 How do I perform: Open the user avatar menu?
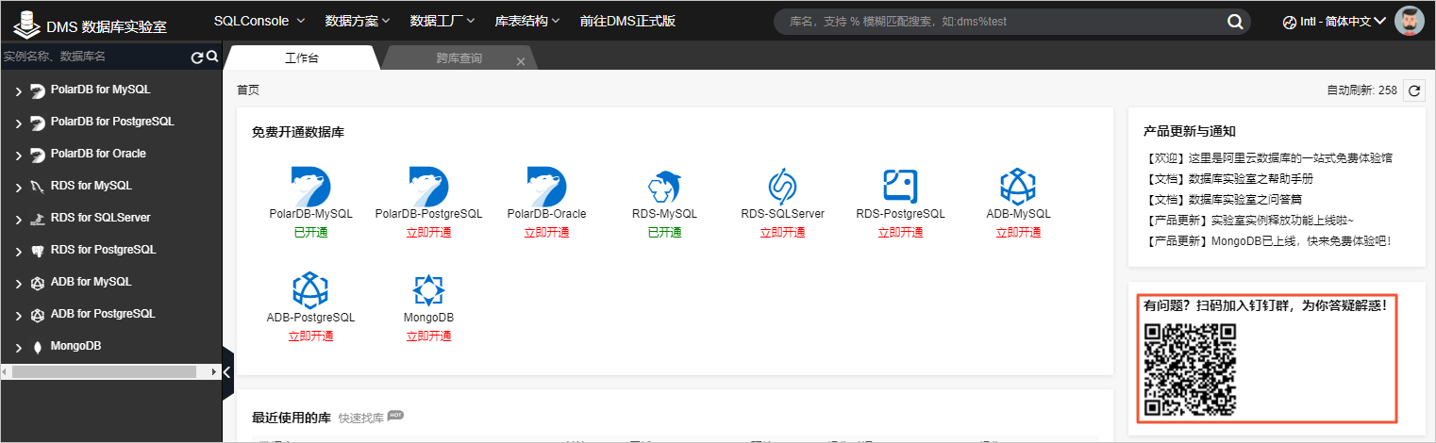[x=1410, y=22]
